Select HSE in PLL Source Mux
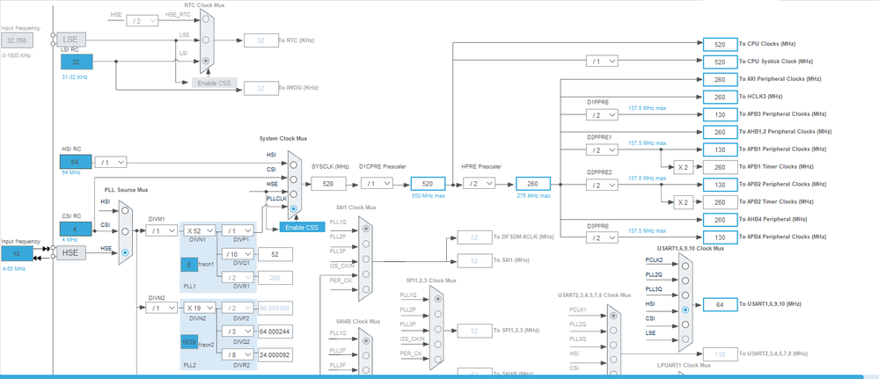The image size is (879, 379). point(125,253)
